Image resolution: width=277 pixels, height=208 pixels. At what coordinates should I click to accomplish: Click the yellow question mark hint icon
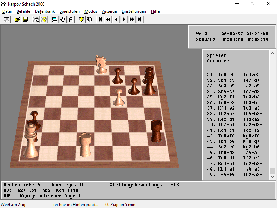tap(44, 19)
